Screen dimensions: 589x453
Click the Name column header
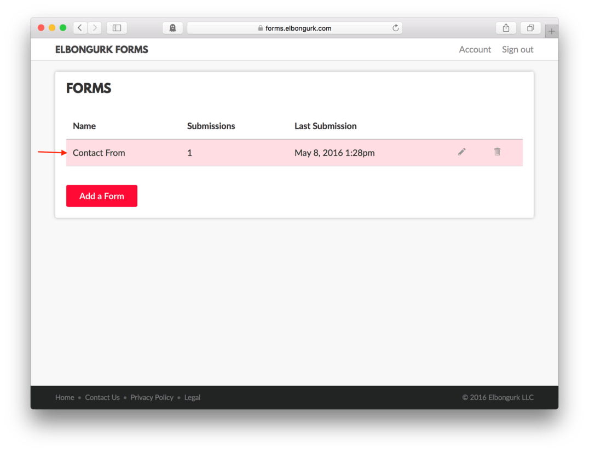84,126
